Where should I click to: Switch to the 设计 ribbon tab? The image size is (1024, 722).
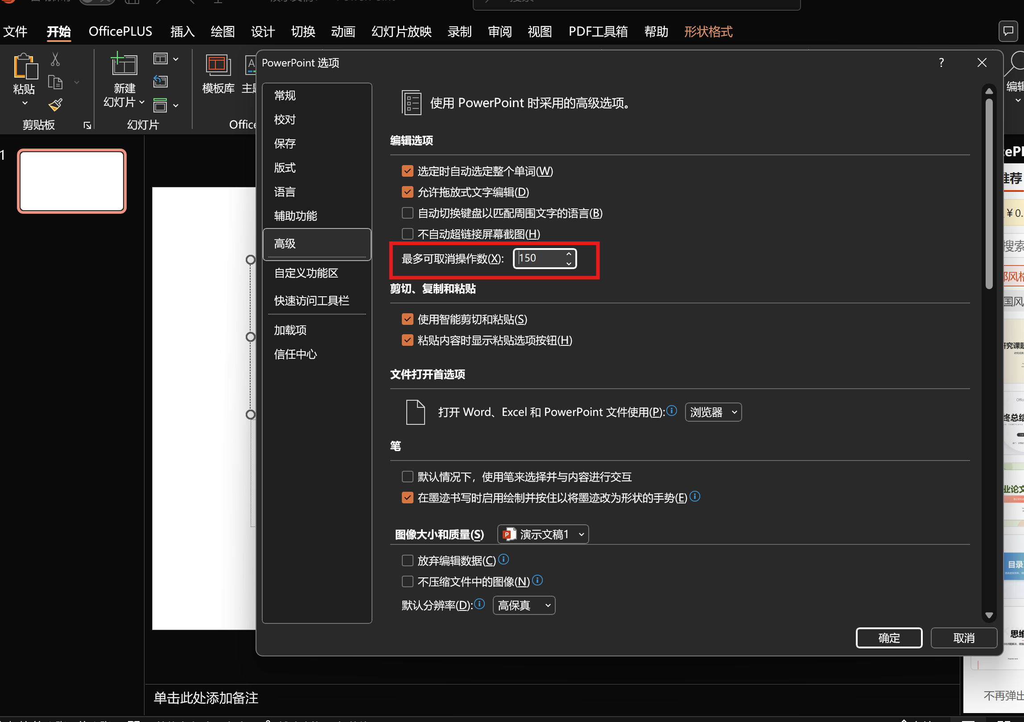tap(263, 32)
